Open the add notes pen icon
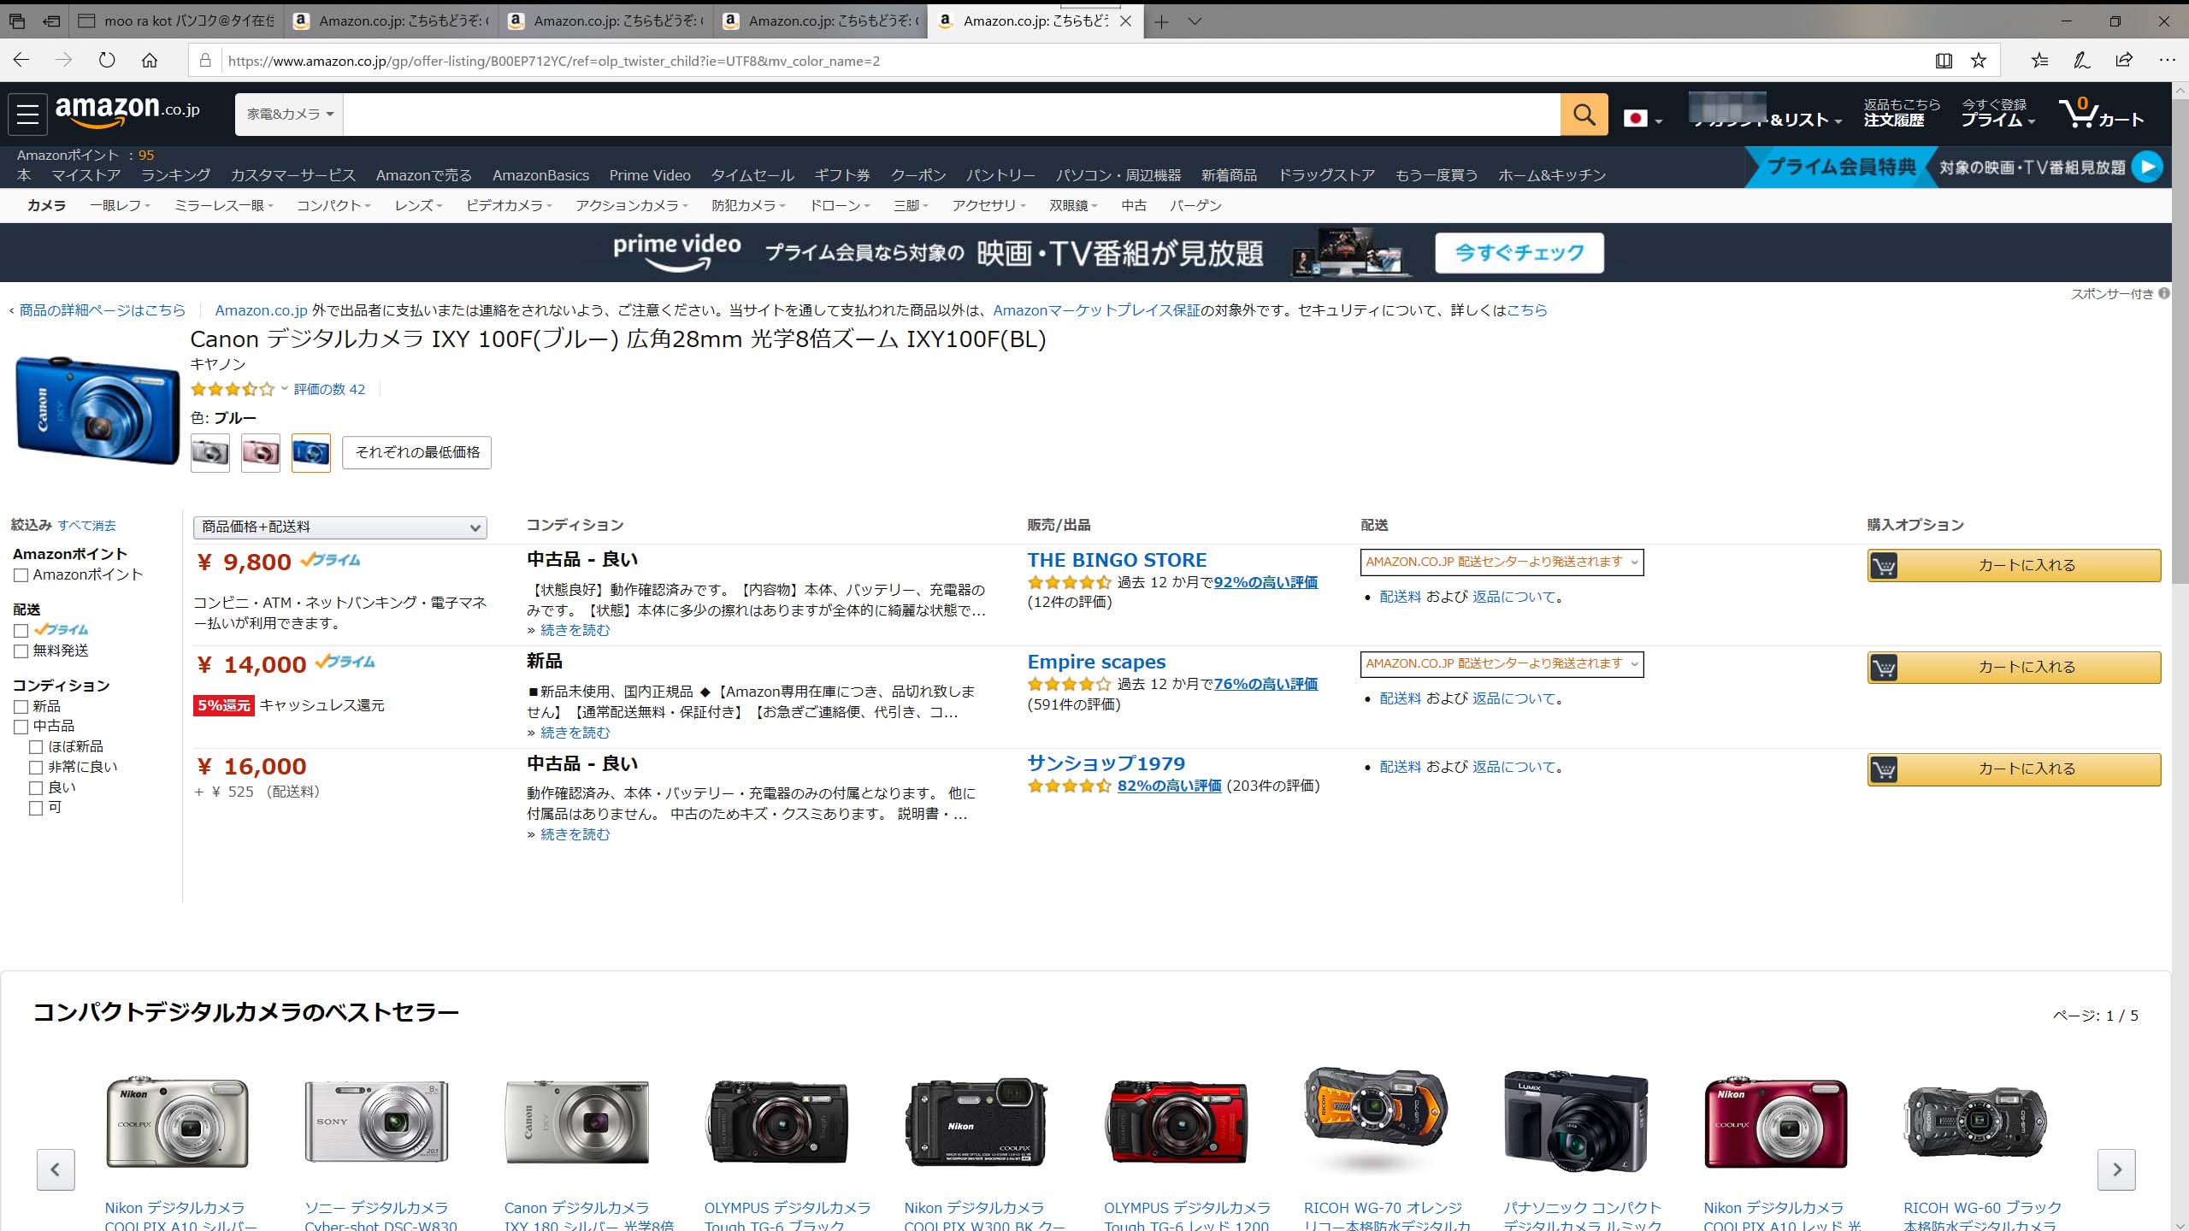 tap(2082, 60)
